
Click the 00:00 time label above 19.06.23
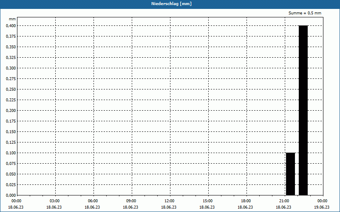(323, 201)
